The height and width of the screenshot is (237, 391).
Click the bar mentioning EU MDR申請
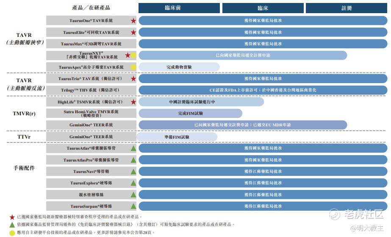click(x=243, y=125)
